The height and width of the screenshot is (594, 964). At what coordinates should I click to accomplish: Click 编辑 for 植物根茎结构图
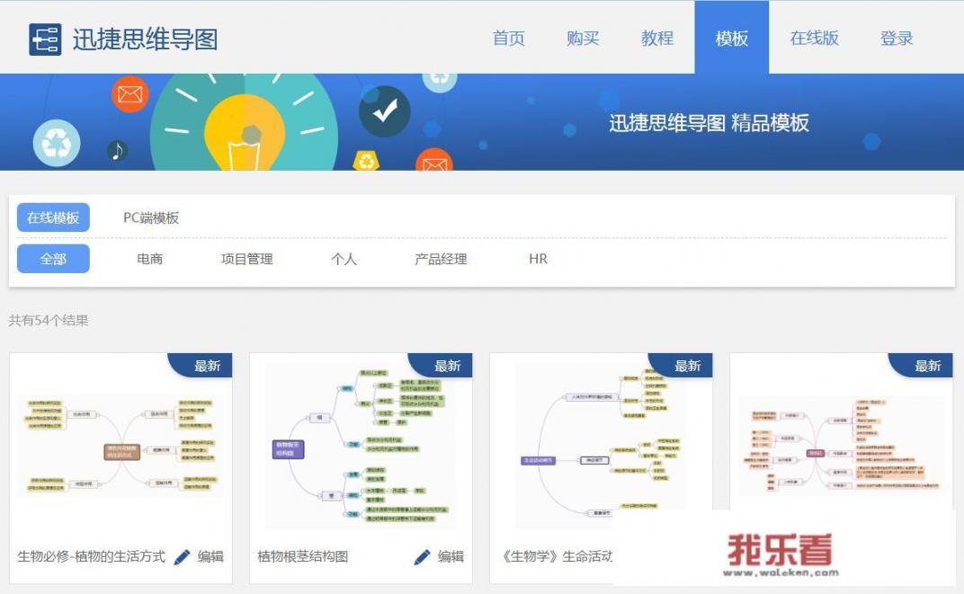point(451,557)
